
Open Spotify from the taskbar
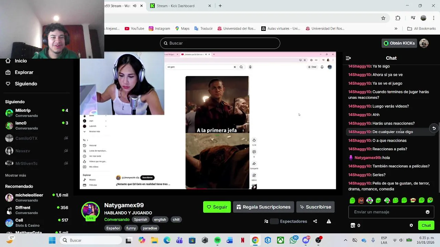(217, 240)
